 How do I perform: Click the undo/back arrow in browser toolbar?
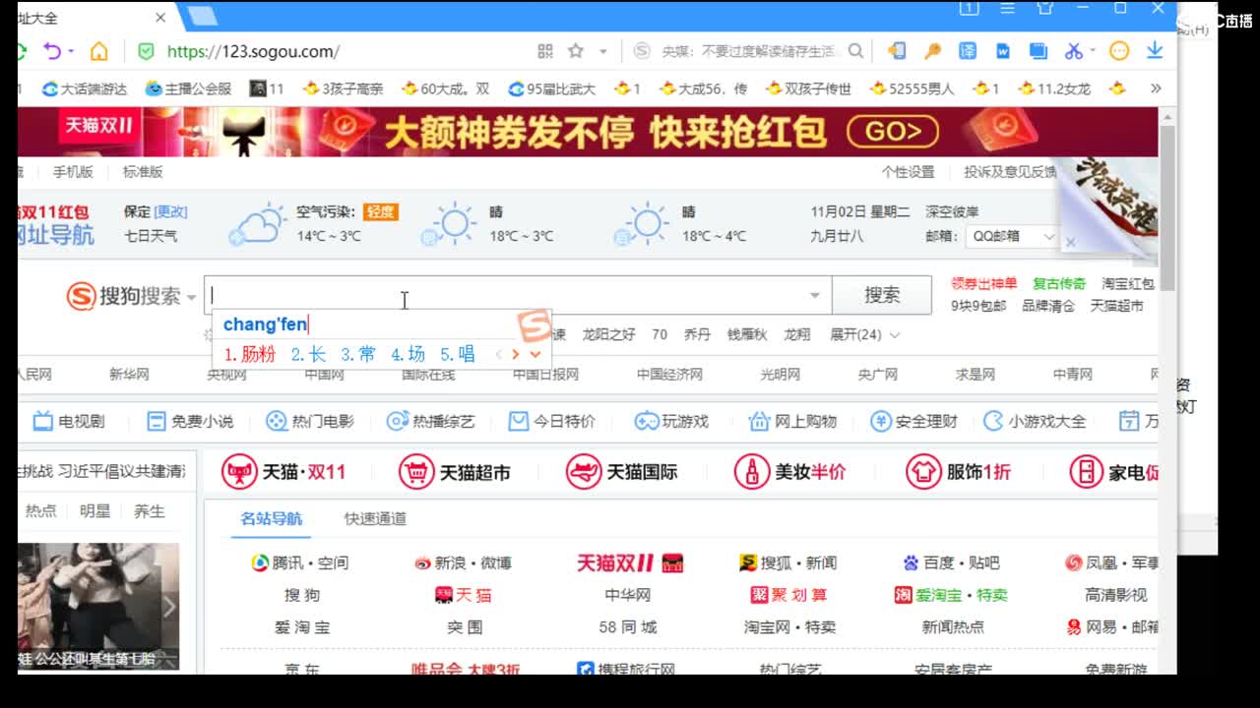52,51
